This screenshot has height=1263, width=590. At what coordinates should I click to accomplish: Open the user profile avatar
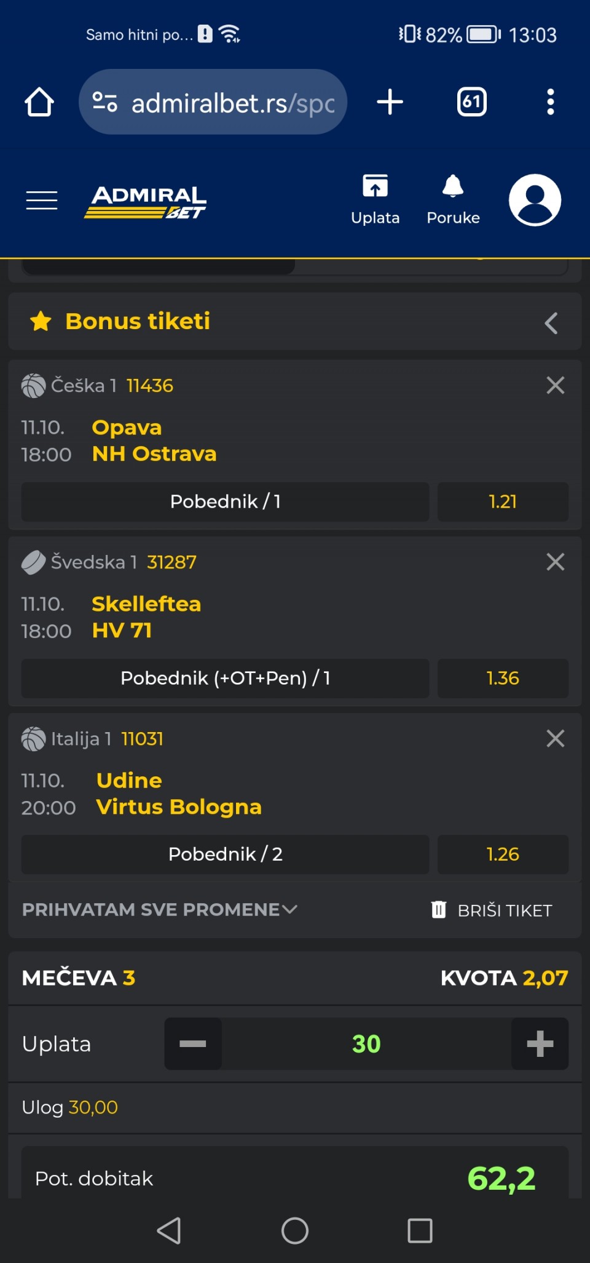point(535,200)
